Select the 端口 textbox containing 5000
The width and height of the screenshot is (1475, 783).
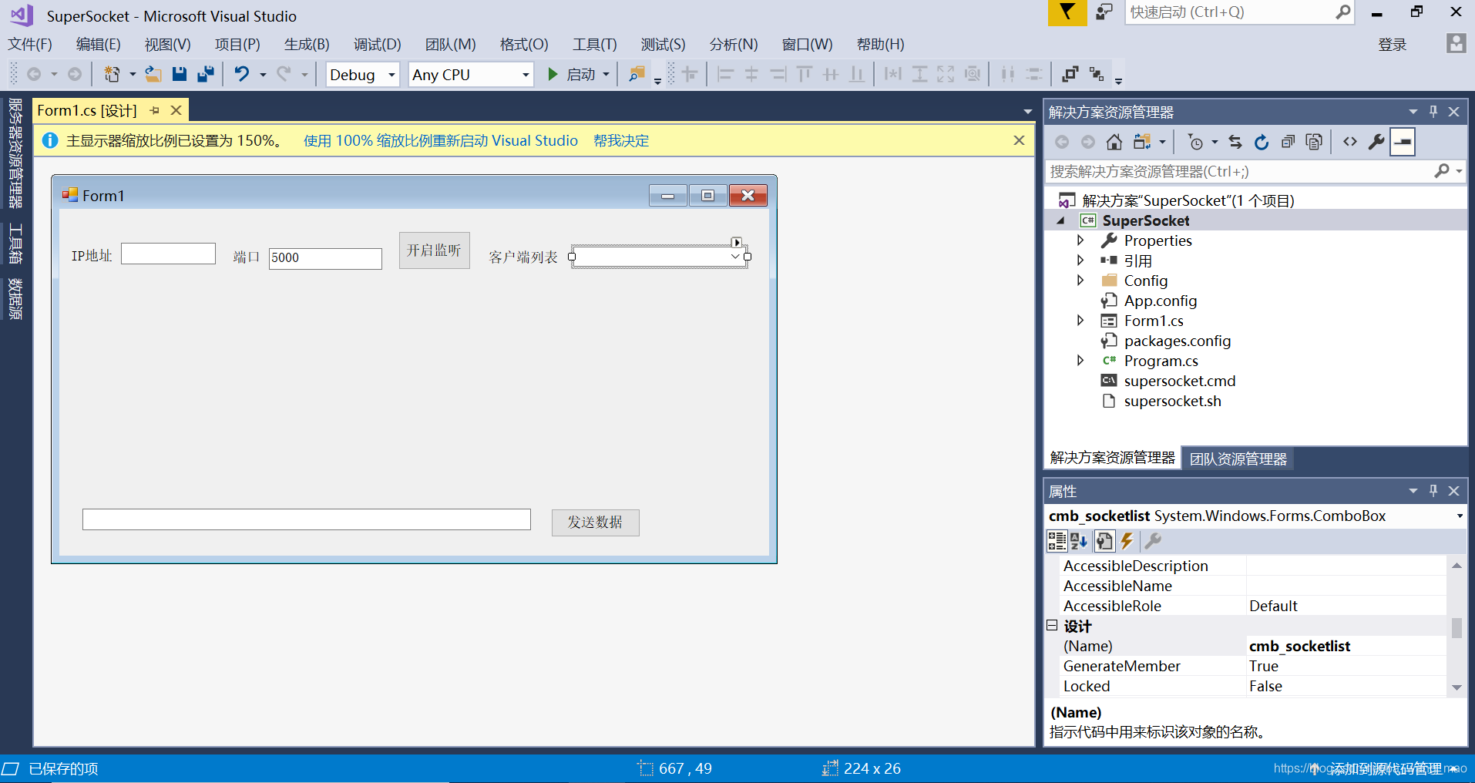click(x=325, y=258)
